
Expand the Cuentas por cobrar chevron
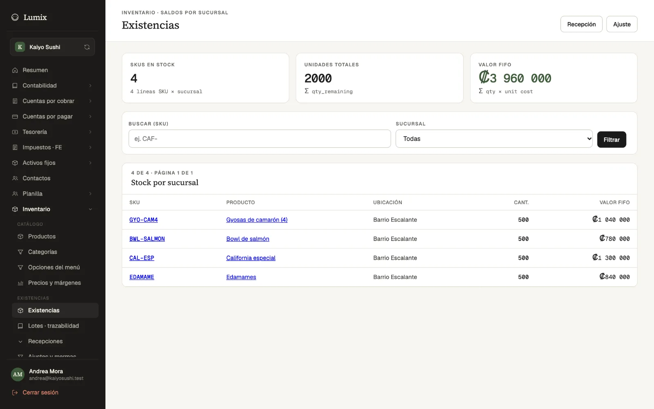coord(90,101)
